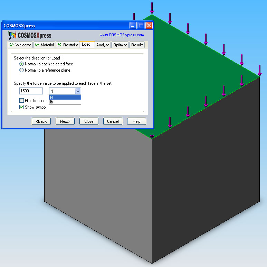Click the green checkmark on Restraint tab
Screen dimensions: 267x267
pos(59,45)
